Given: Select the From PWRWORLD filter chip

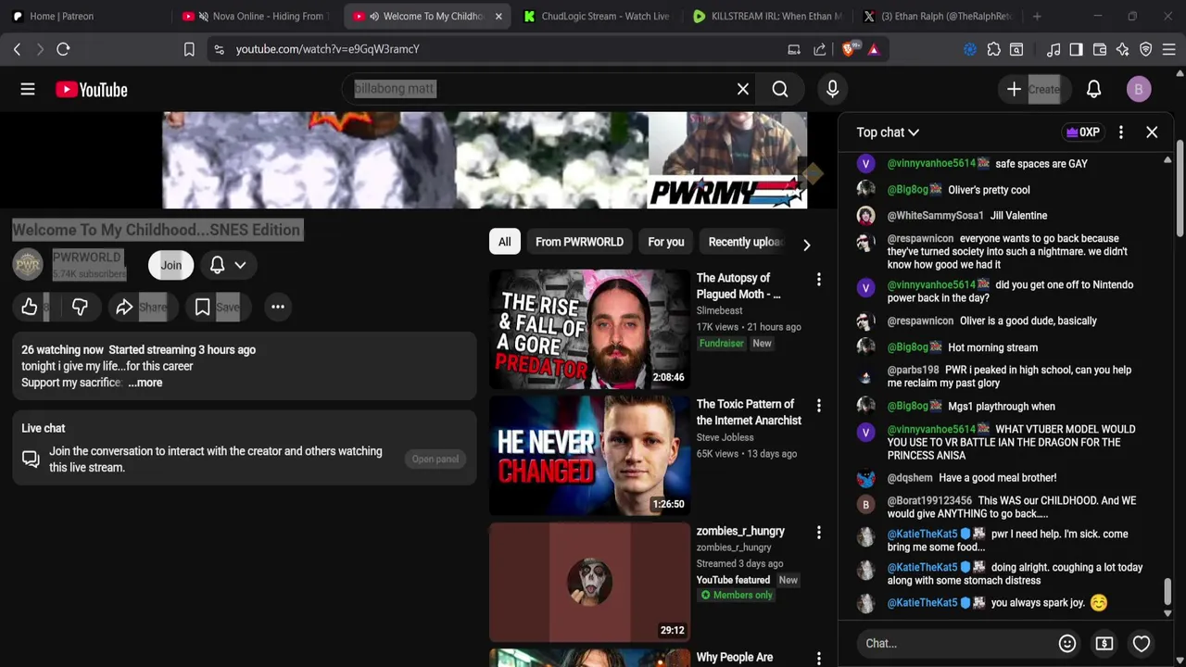Looking at the screenshot, I should pos(579,242).
